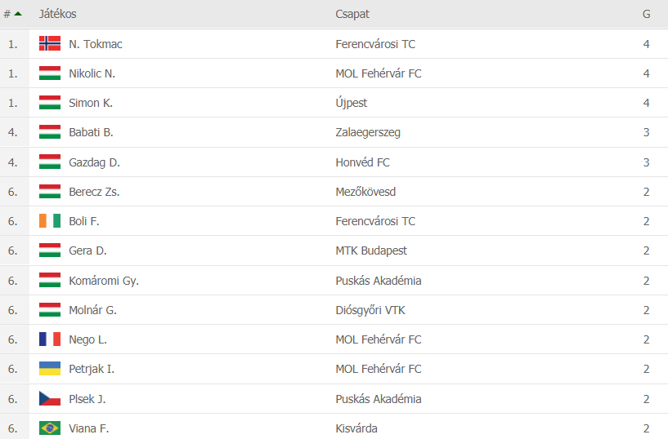Click the Ivory Coast flag beside Boli F.
This screenshot has height=439, width=668.
pos(50,221)
